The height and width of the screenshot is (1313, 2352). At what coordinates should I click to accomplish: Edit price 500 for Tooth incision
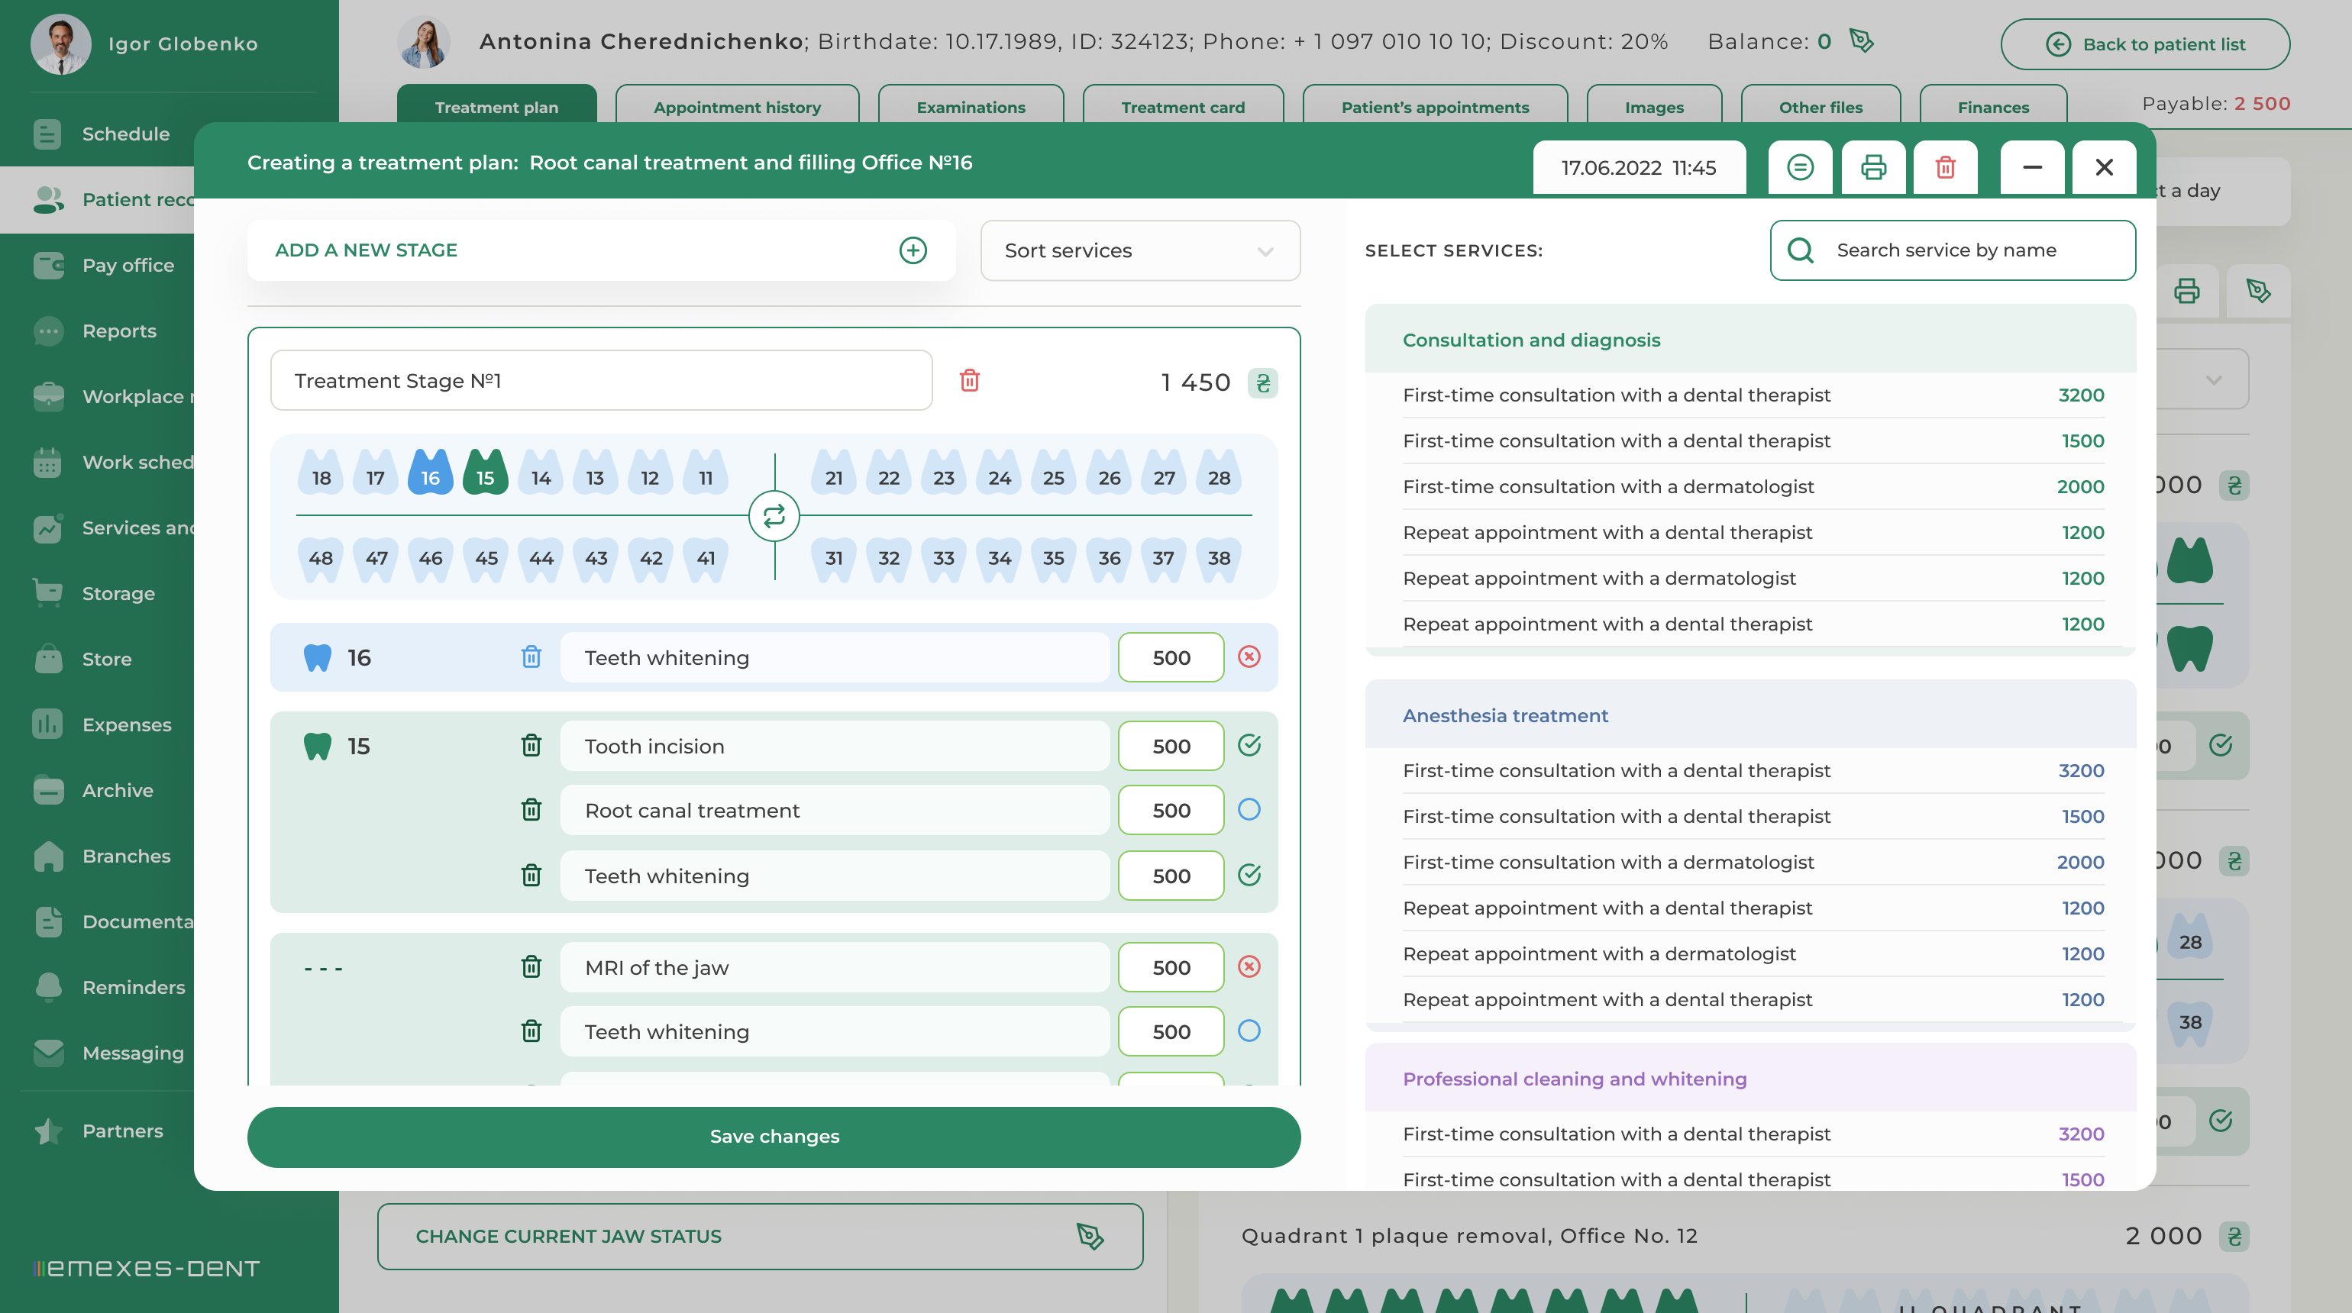(1171, 746)
